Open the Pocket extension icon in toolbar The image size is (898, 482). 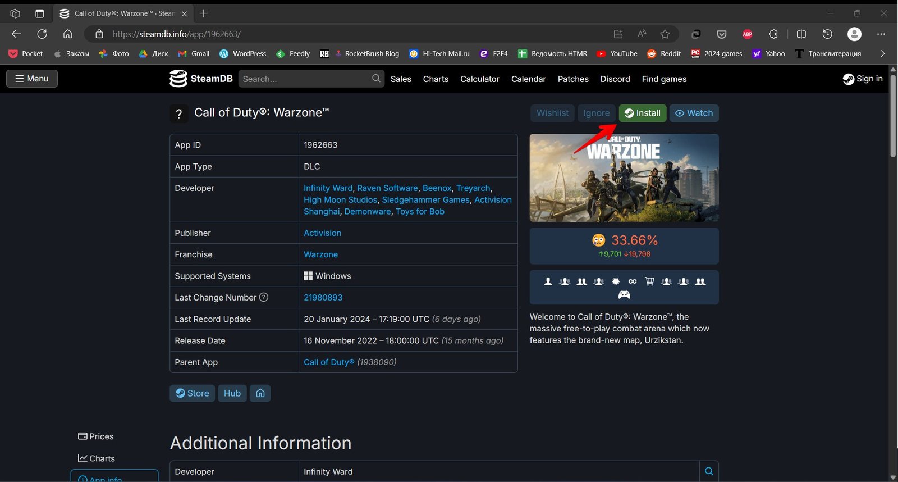coord(722,34)
